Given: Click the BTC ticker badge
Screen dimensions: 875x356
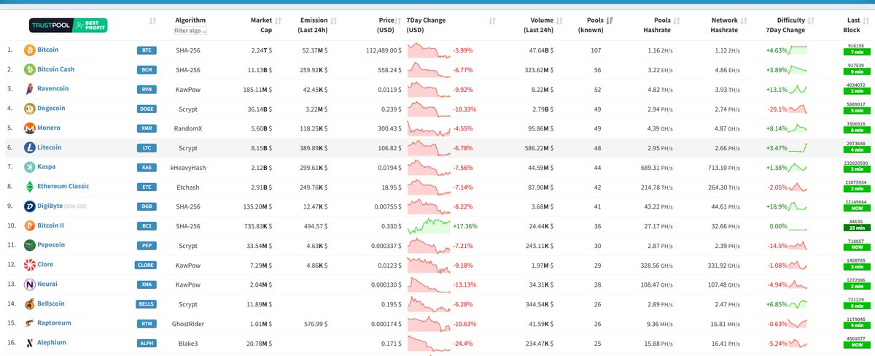Looking at the screenshot, I should pos(147,50).
